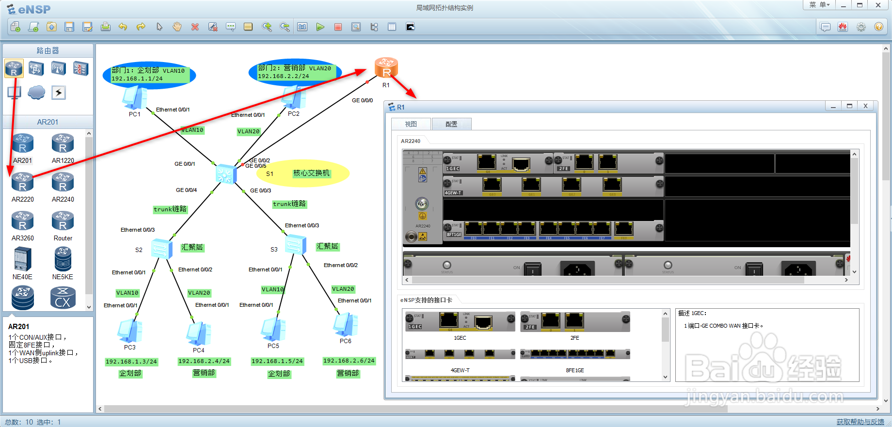Add a text note with speech bubble icon
The image size is (892, 427).
tap(231, 27)
